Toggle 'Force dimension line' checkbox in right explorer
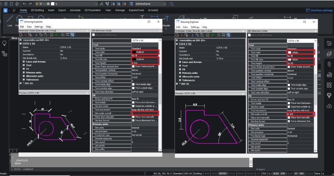Screen dimensions: 334x176 (x=289, y=121)
